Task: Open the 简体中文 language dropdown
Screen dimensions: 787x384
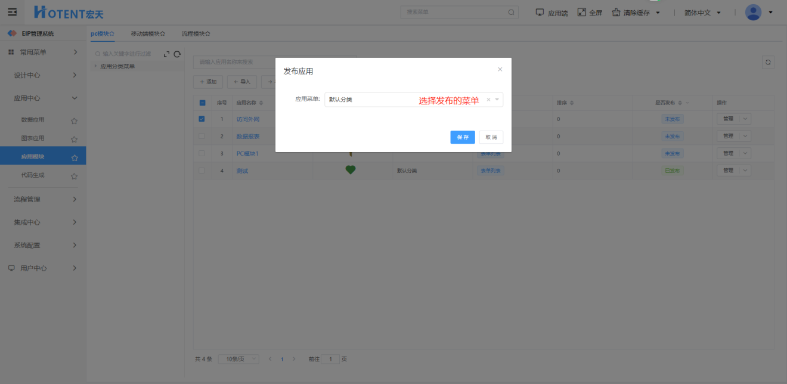Action: pos(702,13)
